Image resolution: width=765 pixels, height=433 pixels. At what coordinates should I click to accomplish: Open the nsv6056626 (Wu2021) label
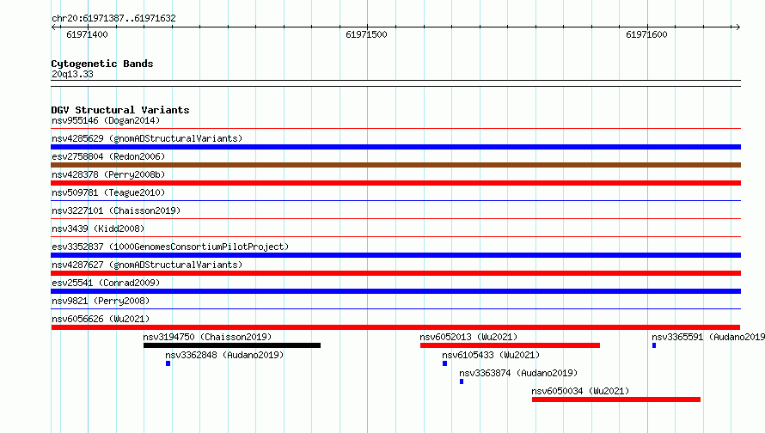click(x=101, y=319)
